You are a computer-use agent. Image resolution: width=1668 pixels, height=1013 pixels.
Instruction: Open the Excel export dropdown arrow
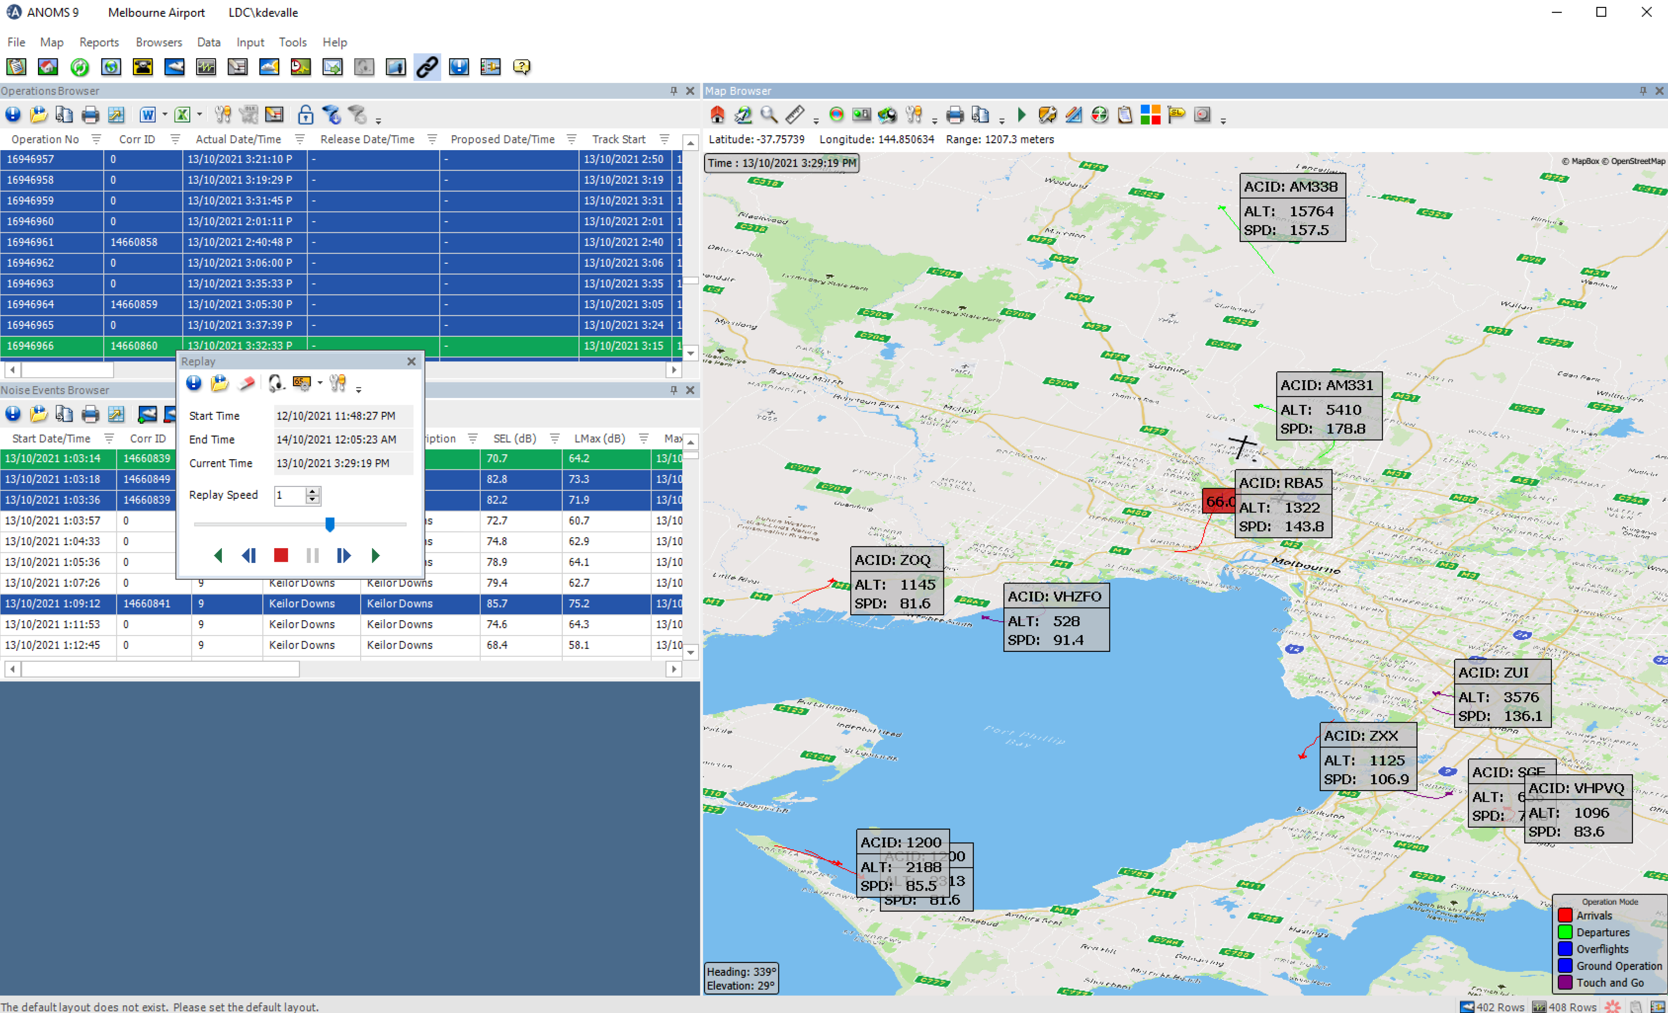(199, 115)
